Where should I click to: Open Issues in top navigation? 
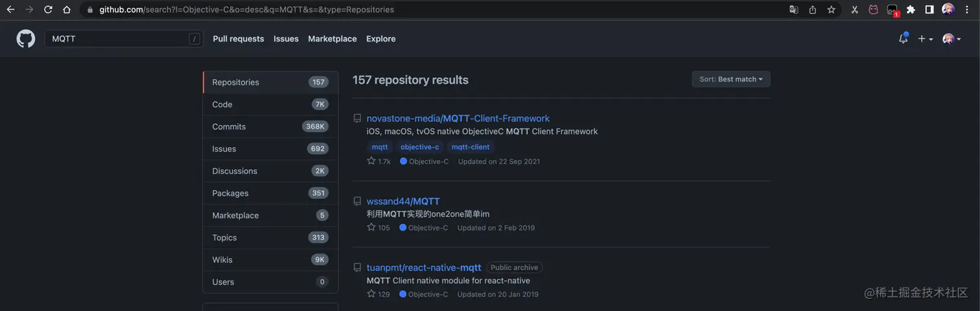pyautogui.click(x=286, y=39)
